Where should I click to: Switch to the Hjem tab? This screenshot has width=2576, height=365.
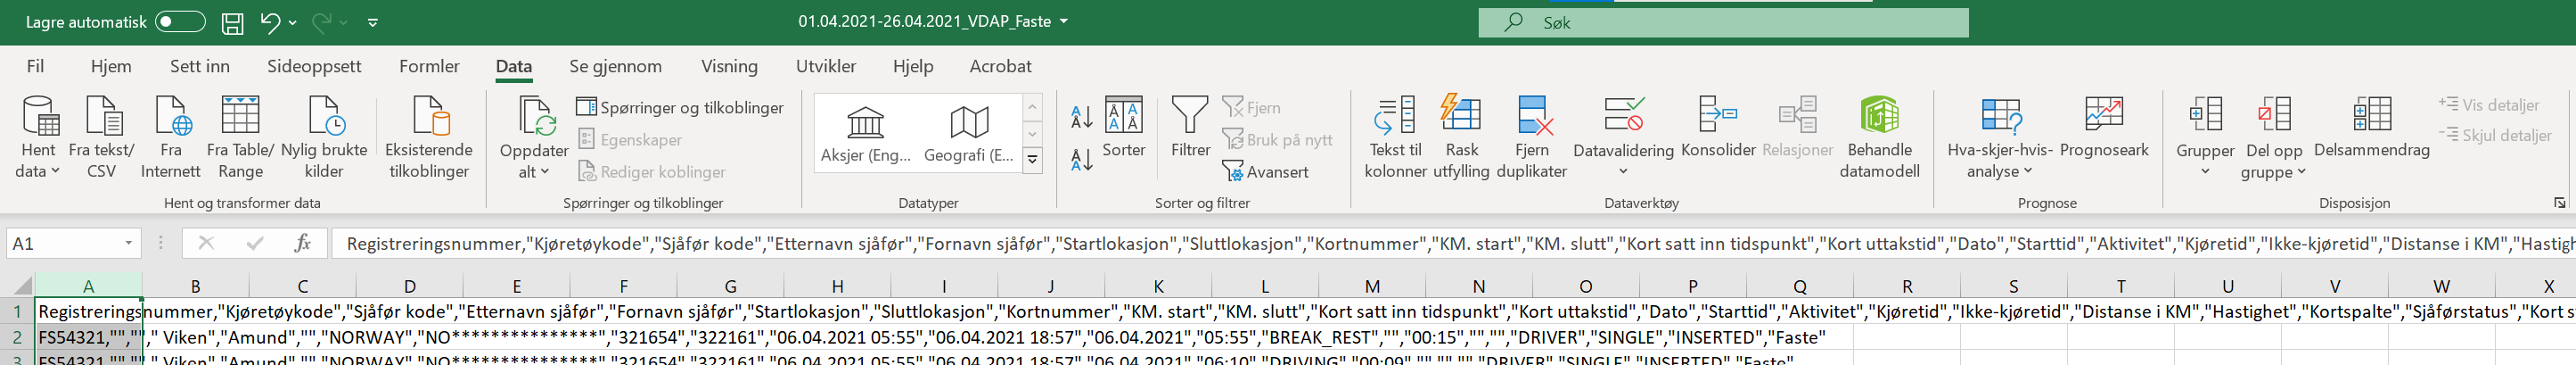(x=111, y=66)
